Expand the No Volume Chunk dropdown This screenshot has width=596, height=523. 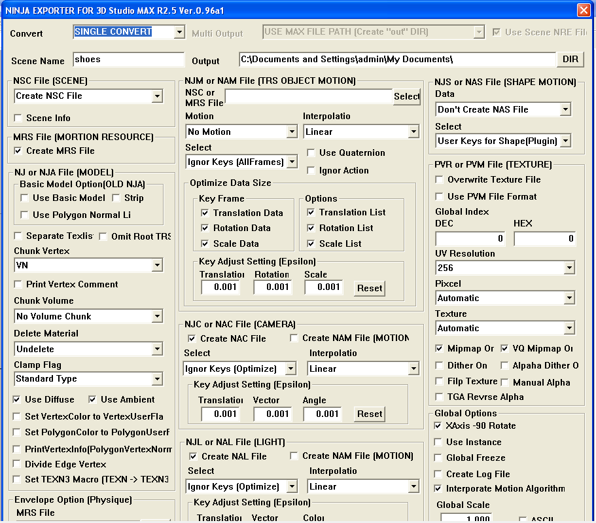pyautogui.click(x=88, y=316)
